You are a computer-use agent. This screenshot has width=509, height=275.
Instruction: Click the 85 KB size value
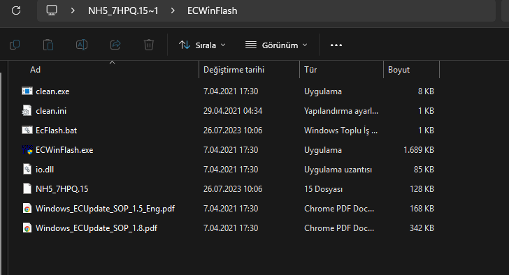(x=424, y=170)
